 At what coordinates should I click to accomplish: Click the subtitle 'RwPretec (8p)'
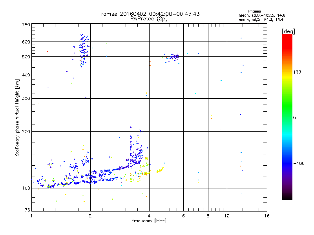tap(149, 19)
